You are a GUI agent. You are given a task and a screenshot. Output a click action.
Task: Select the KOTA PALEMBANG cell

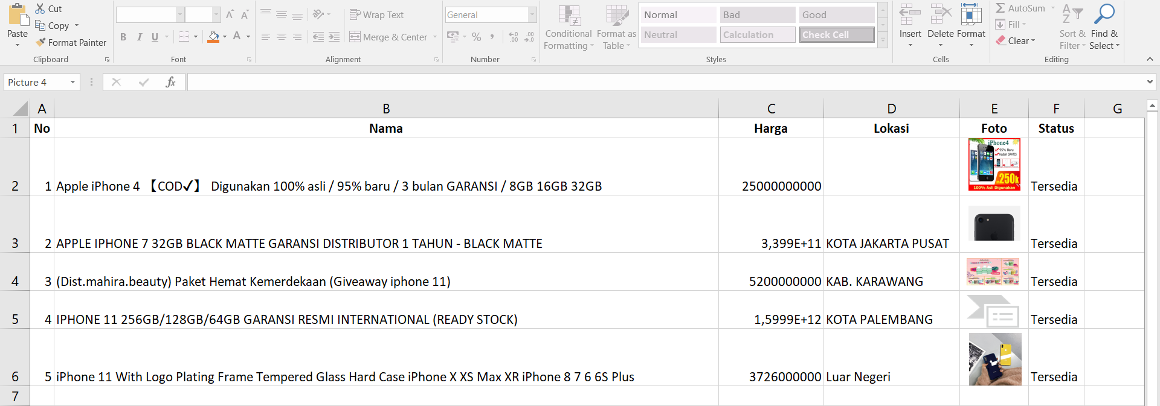[892, 309]
